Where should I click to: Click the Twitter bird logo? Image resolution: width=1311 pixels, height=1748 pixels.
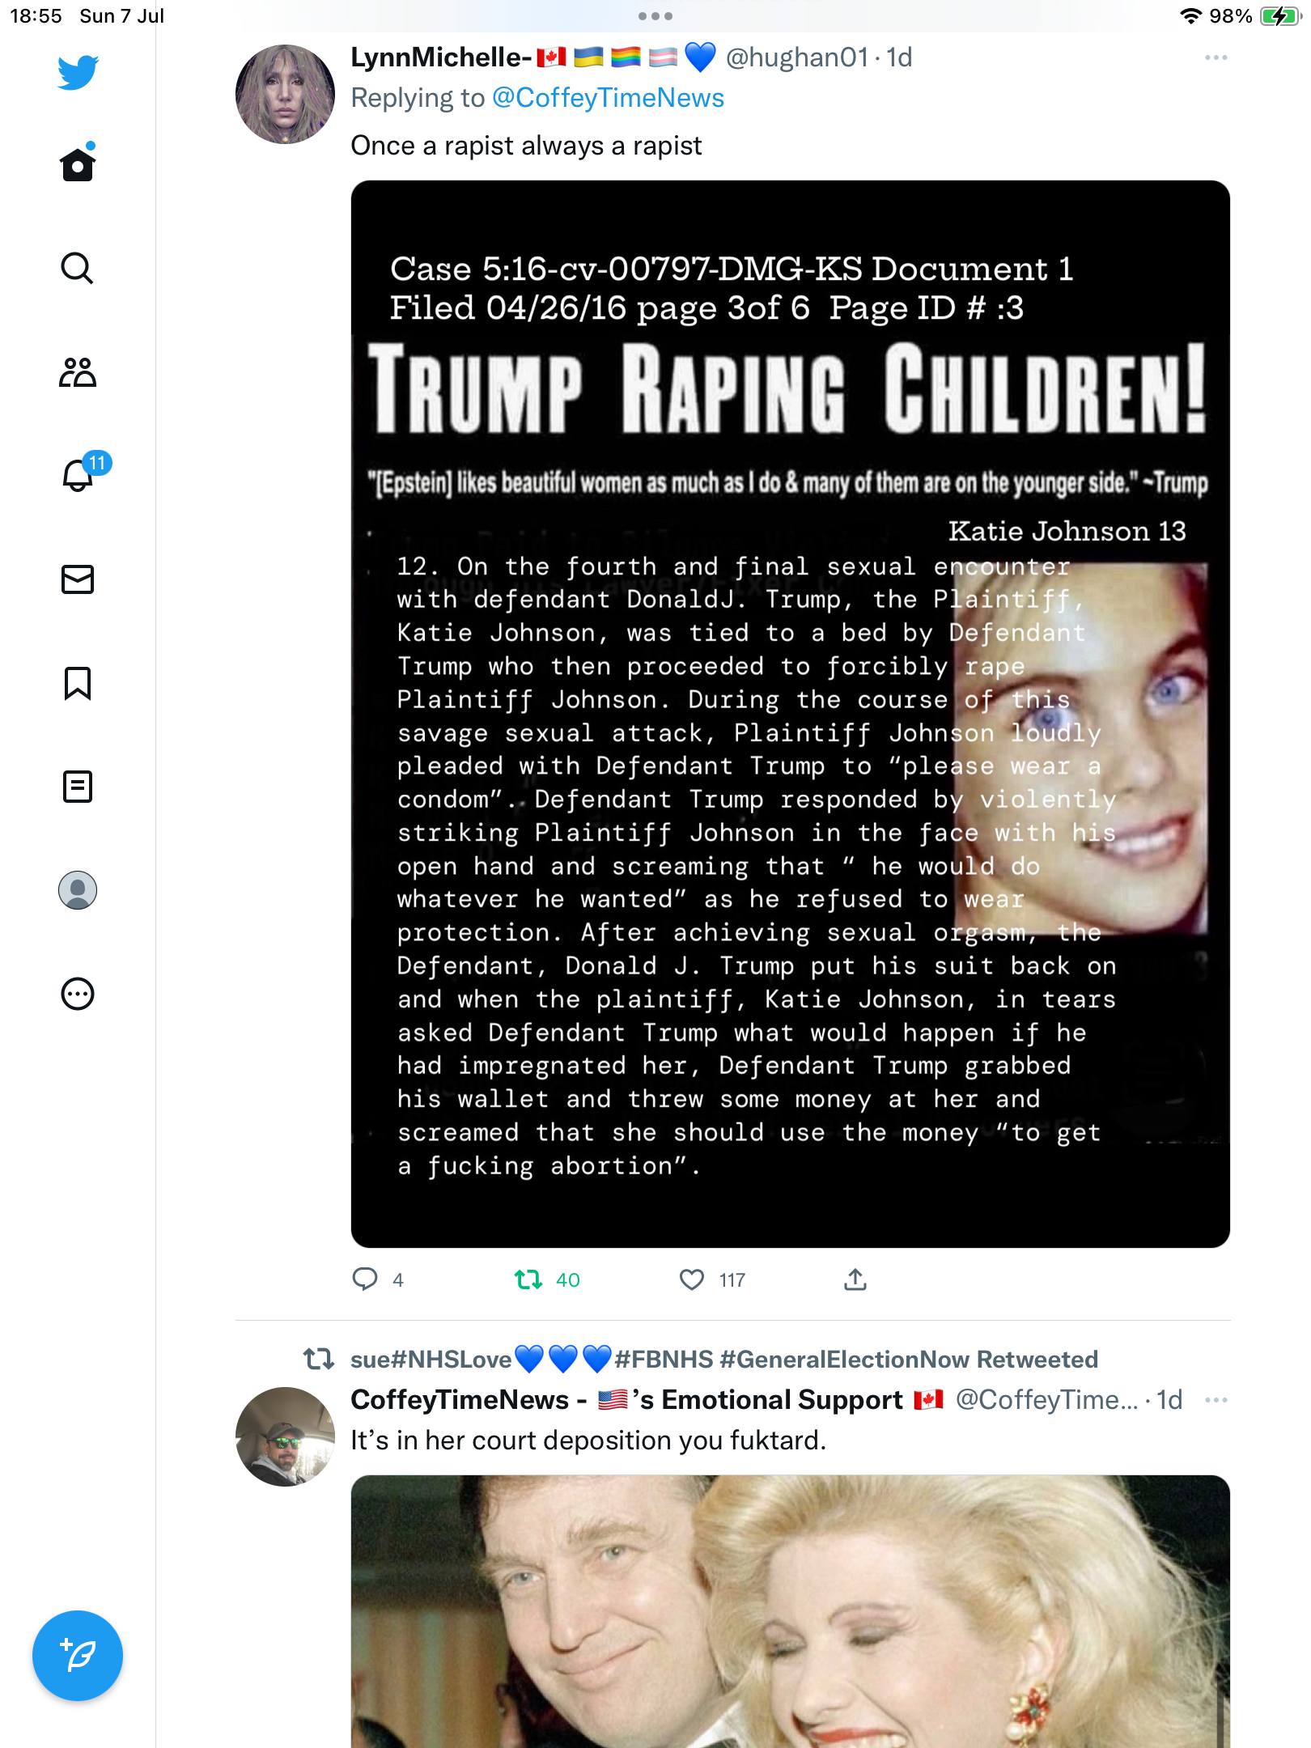(x=78, y=73)
